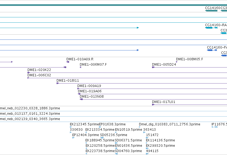Select the EP01638.3prime EST label
The width and height of the screenshot is (227, 155).
pos(112,125)
